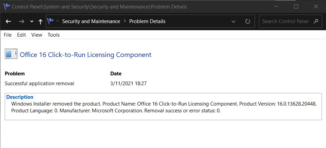Select the Problem Details breadcrumb
This screenshot has height=148, width=326.
[147, 21]
